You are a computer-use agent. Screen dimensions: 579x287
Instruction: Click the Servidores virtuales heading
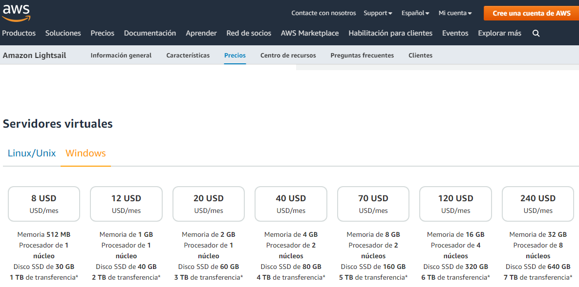(58, 124)
